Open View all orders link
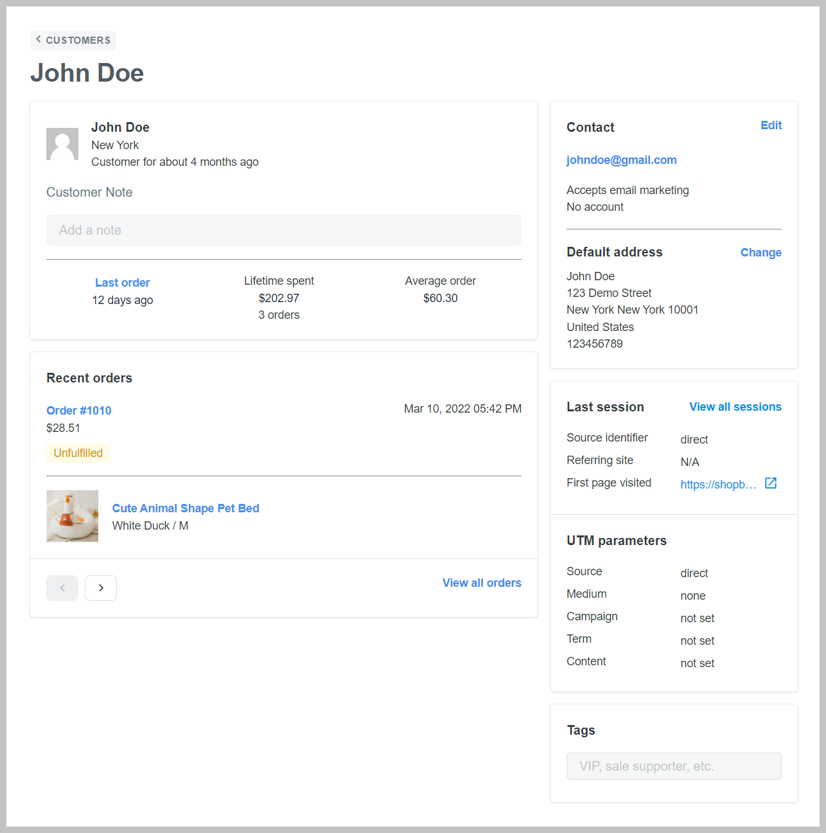The width and height of the screenshot is (826, 833). (x=482, y=583)
